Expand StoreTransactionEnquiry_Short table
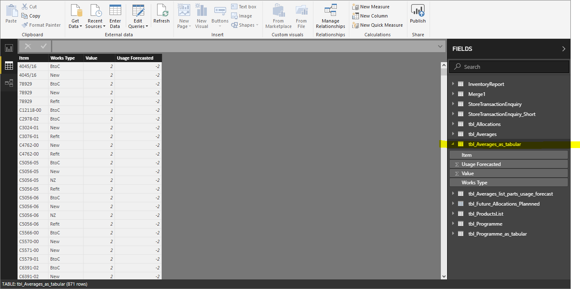Image resolution: width=580 pixels, height=289 pixels. pos(453,114)
